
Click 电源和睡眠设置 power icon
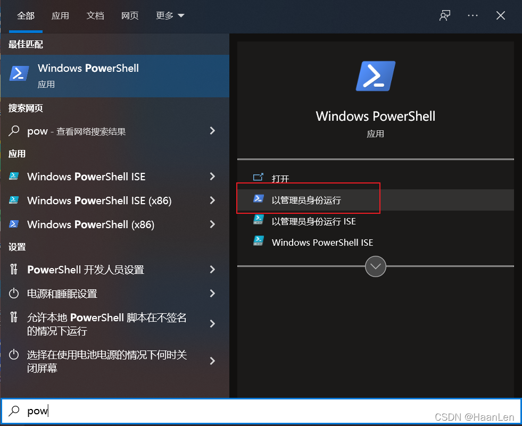tap(14, 293)
